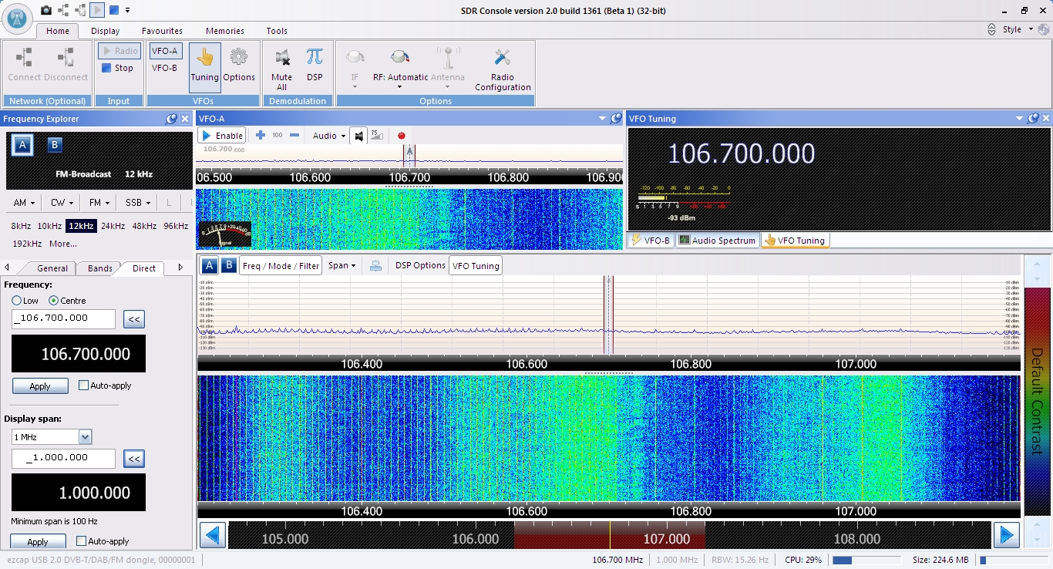1053x569 pixels.
Task: Click the Freq / Mode / Filter button
Action: (281, 265)
